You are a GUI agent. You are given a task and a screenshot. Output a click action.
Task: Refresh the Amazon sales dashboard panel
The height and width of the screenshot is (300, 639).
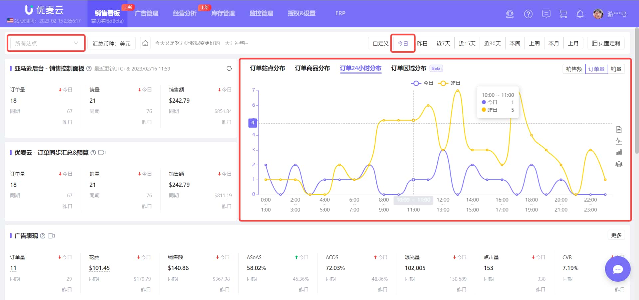[229, 69]
